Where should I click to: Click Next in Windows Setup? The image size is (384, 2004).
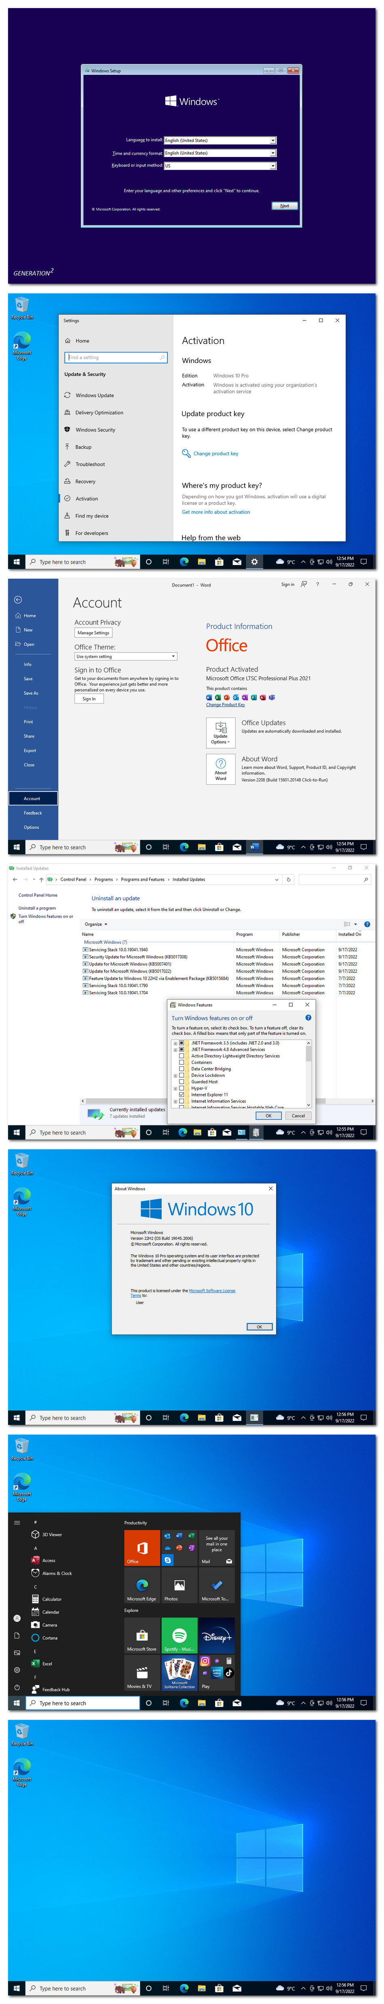pos(285,206)
